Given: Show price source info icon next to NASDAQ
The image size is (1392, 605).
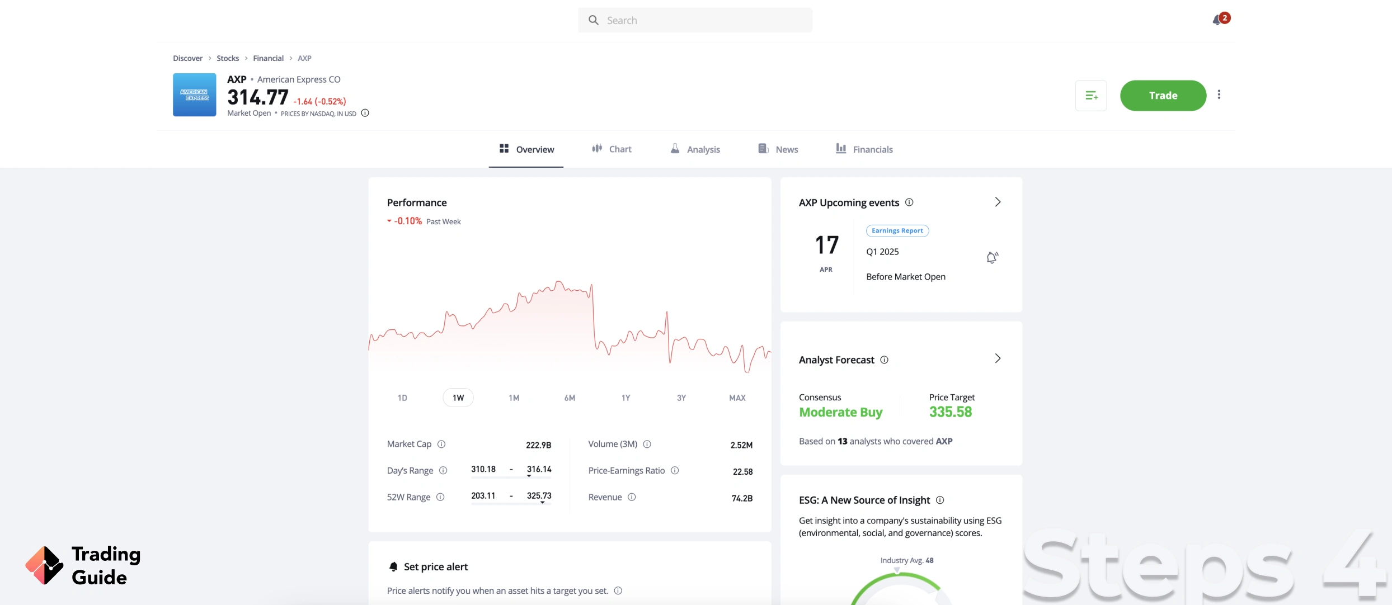Looking at the screenshot, I should tap(365, 113).
